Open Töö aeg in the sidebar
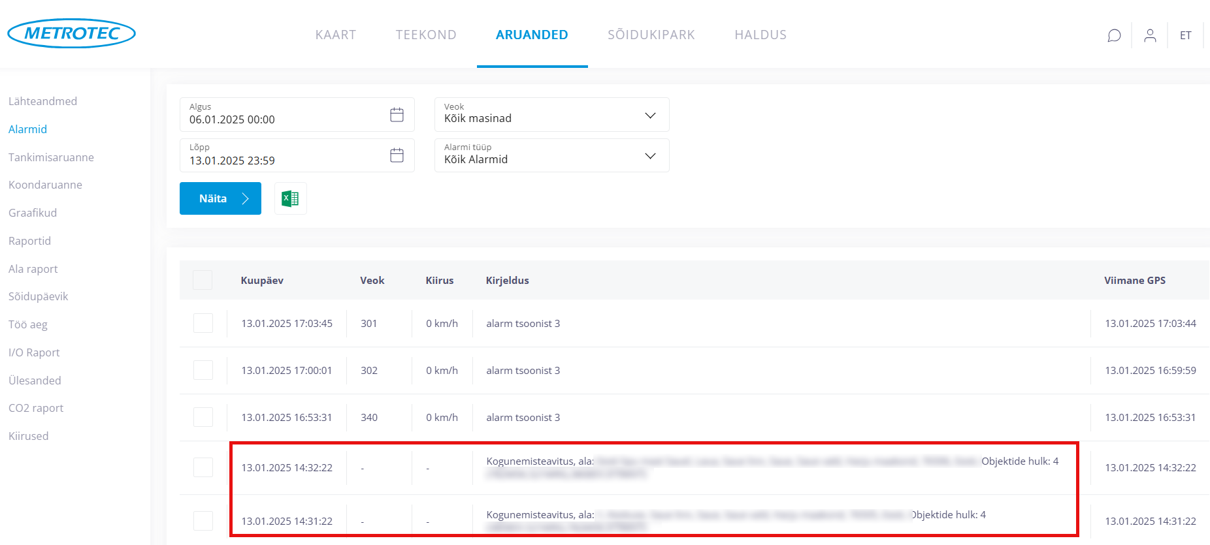This screenshot has height=545, width=1210. tap(27, 324)
